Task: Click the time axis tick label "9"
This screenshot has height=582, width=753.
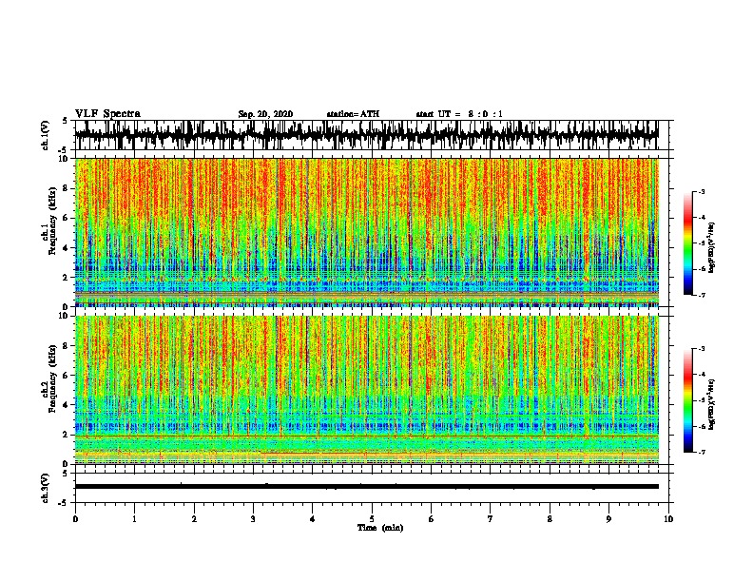Action: point(608,519)
